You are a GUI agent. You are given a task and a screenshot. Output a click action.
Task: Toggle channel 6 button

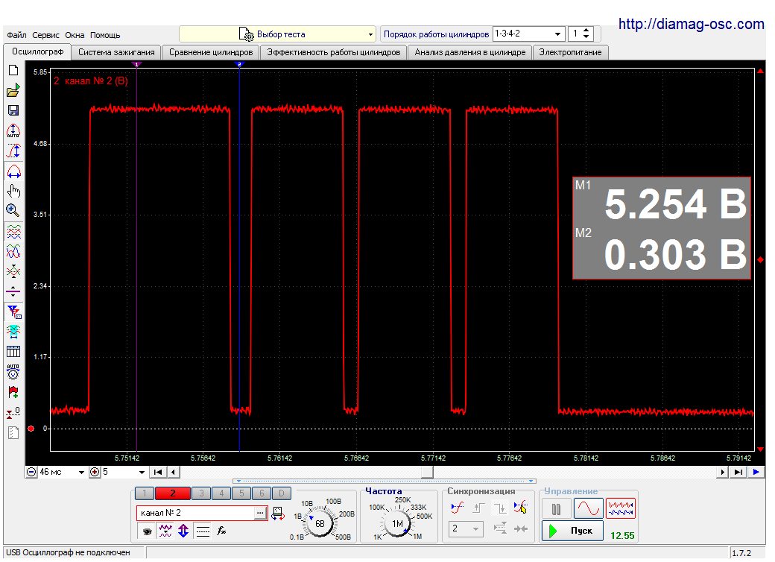pos(262,493)
